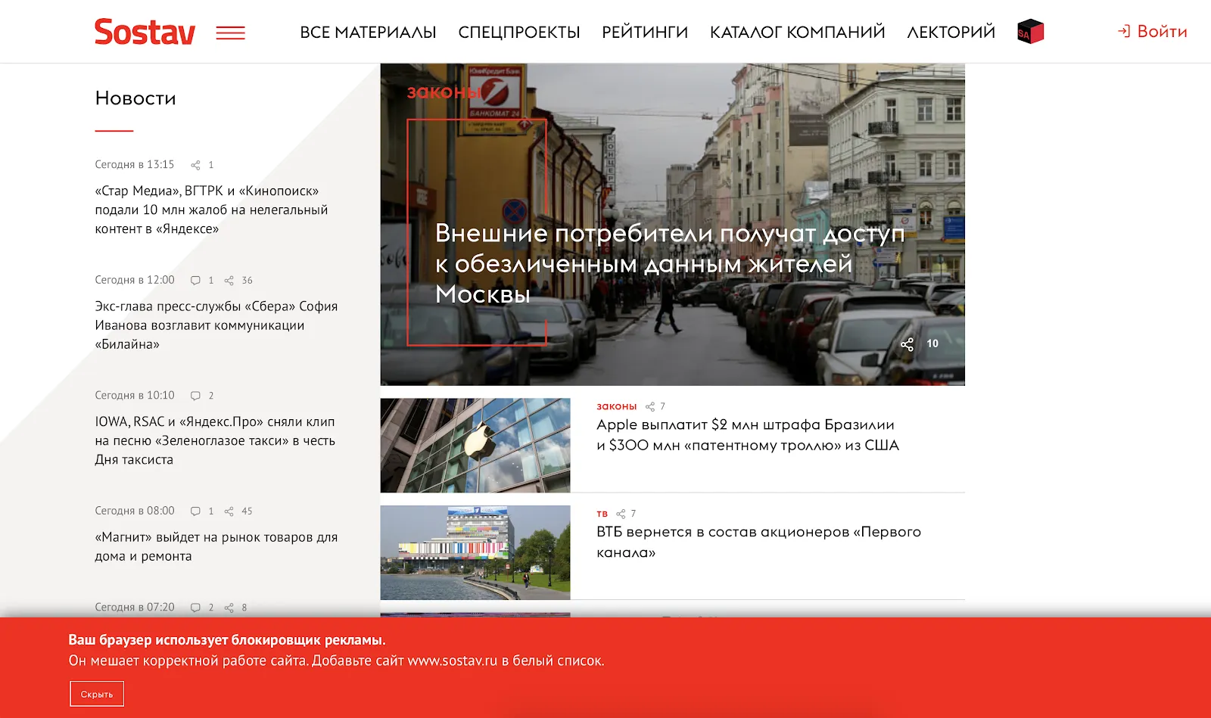This screenshot has width=1211, height=718.
Task: Click share icon on Apple article
Action: point(649,407)
